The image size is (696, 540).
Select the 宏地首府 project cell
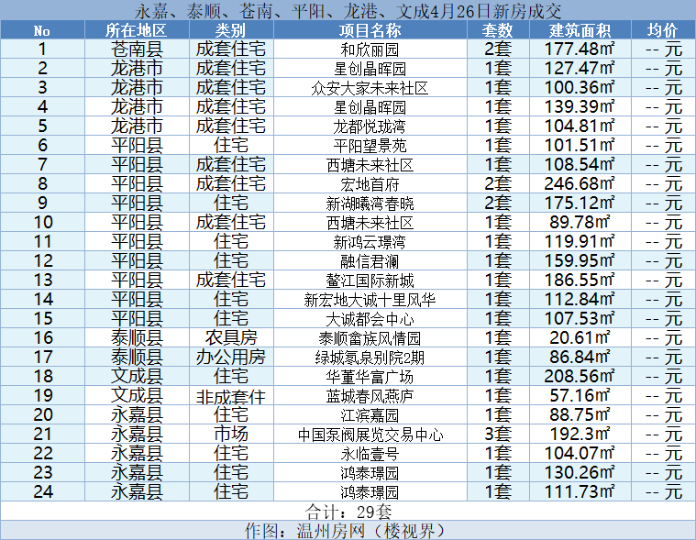pos(370,184)
